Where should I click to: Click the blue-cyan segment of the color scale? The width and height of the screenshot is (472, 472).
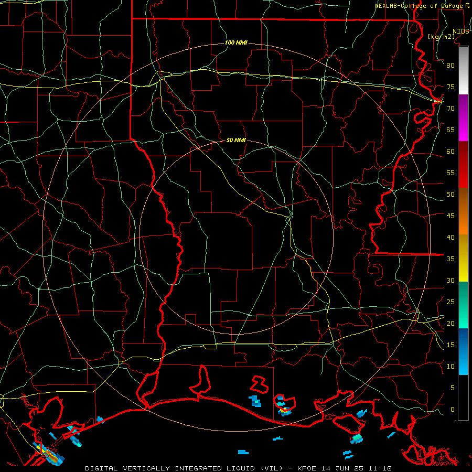(x=463, y=351)
